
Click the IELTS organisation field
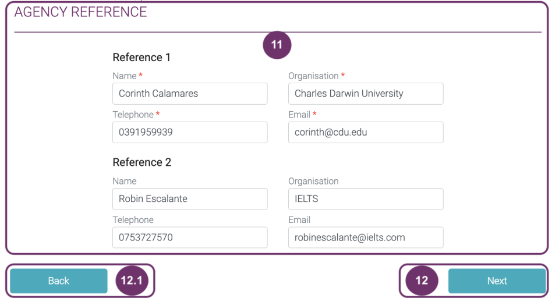366,199
